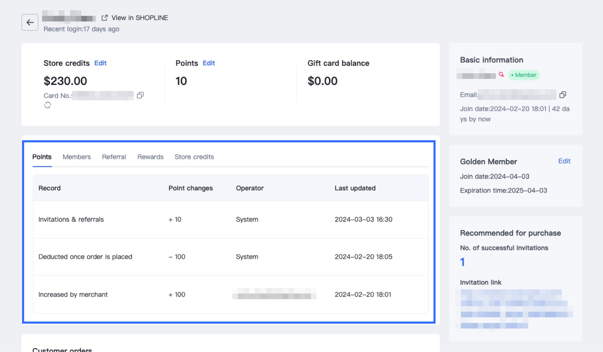
Task: Switch to the Store credits tab
Action: coord(194,157)
